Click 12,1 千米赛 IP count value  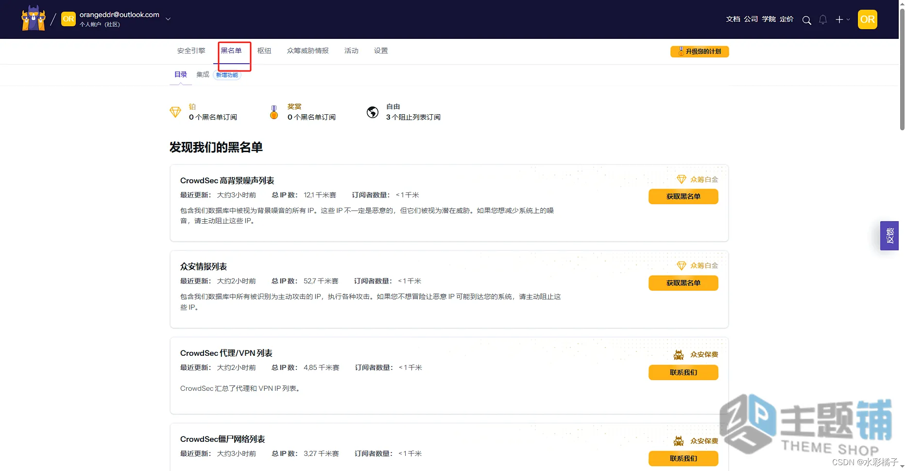tap(320, 195)
